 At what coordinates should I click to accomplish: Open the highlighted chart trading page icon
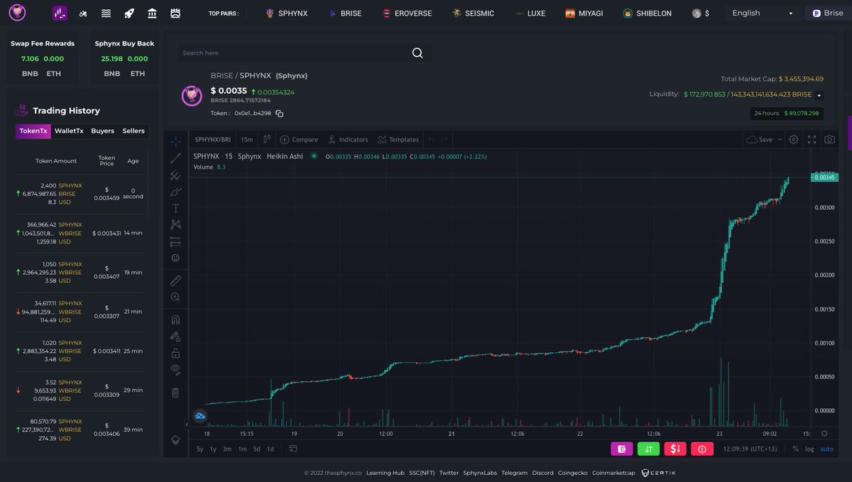(60, 13)
